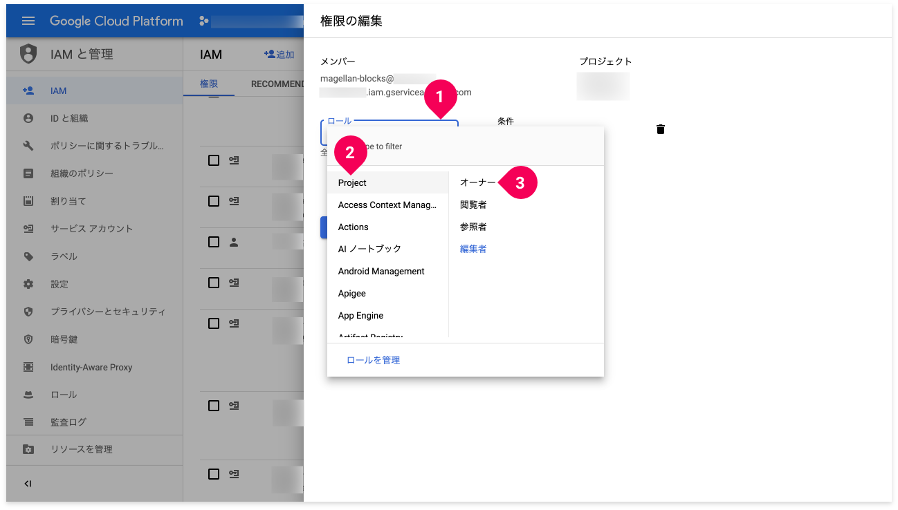Click the project selector dots icon
This screenshot has width=898, height=510.
203,21
